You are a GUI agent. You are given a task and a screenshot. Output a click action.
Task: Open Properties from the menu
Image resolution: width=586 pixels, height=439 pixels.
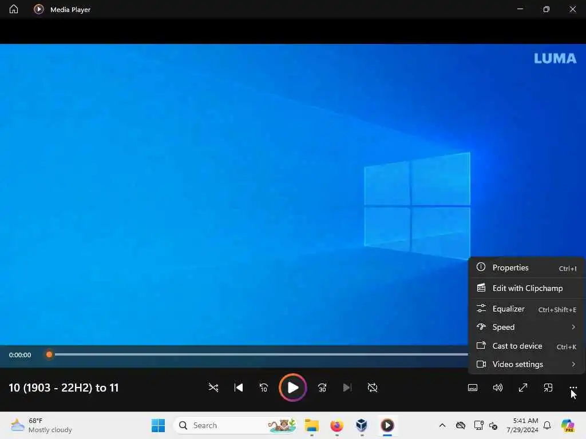(526, 268)
